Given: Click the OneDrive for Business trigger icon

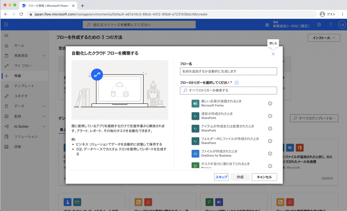Looking at the screenshot, I should coord(196,154).
